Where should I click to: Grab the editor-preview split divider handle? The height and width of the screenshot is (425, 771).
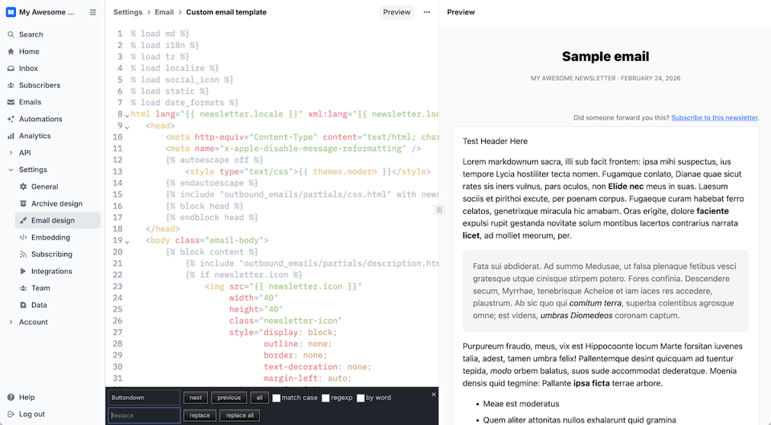click(439, 210)
